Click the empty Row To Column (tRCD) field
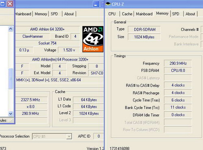Screen dimensions: 203x150 178,130
